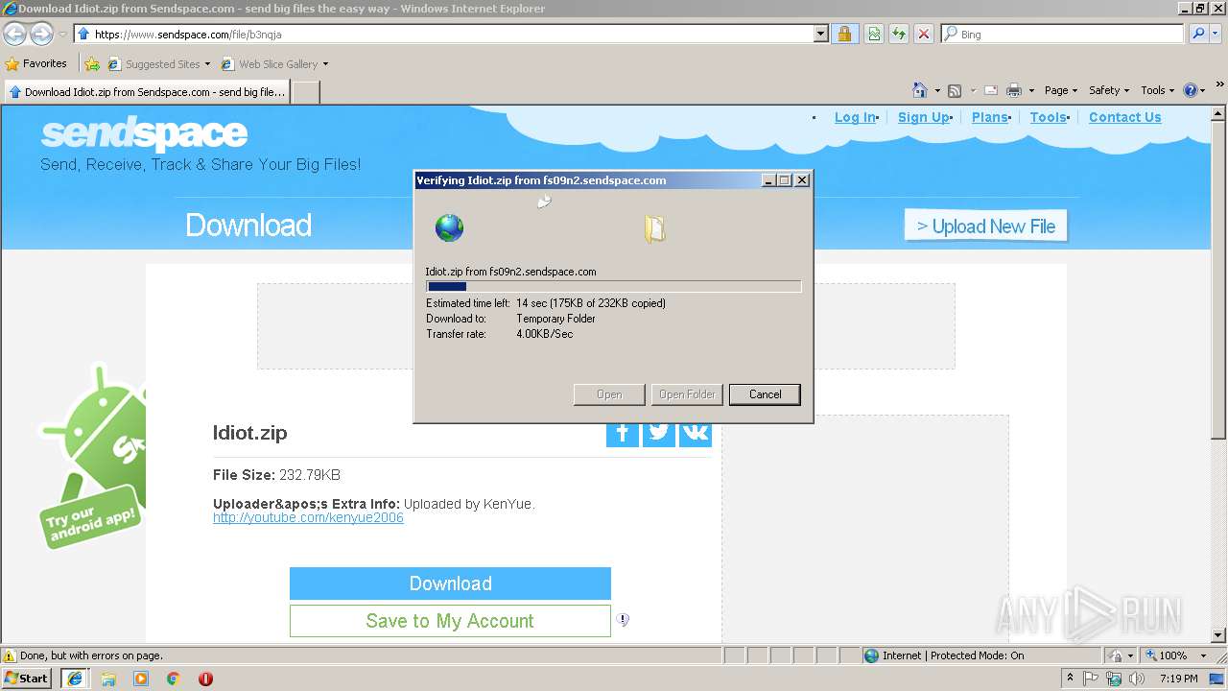Click the blue magnifier search button
1228x691 pixels.
1198,34
